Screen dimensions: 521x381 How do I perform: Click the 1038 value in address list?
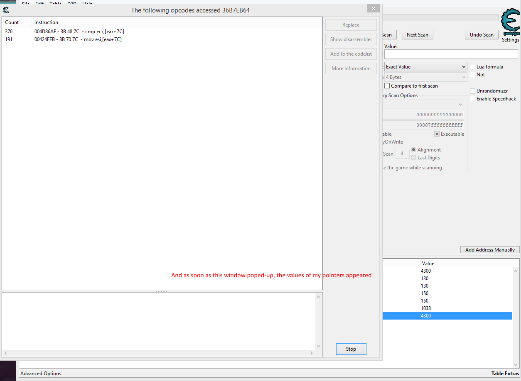point(426,308)
